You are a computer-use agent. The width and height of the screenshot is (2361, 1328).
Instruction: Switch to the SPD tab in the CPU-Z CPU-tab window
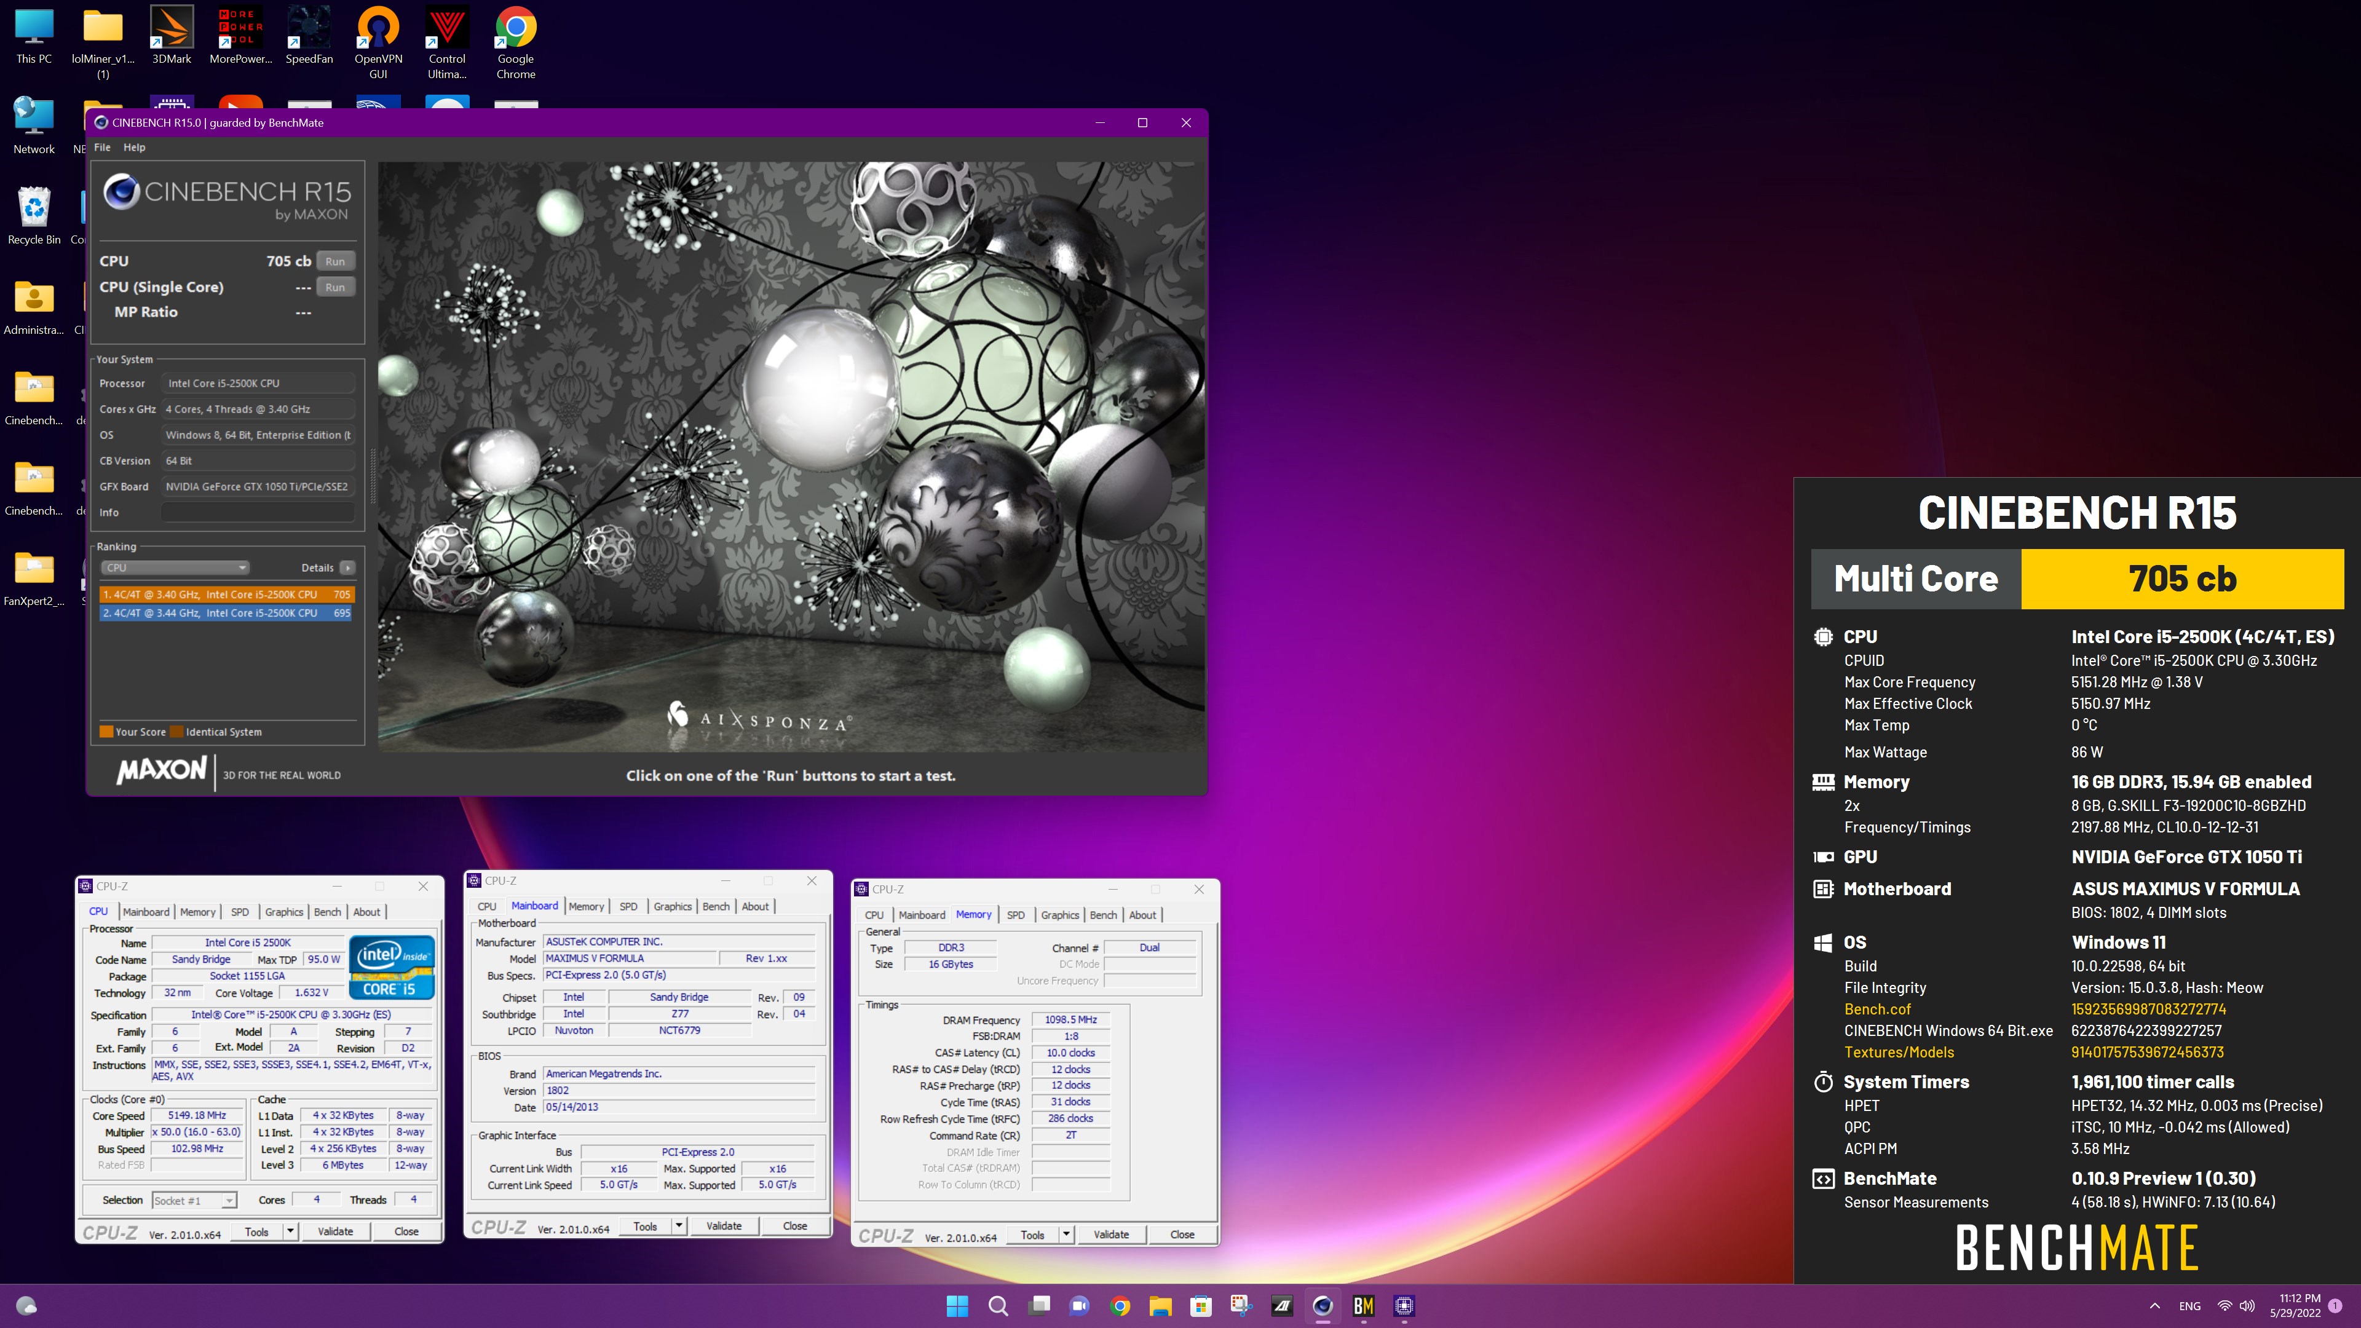[x=239, y=912]
